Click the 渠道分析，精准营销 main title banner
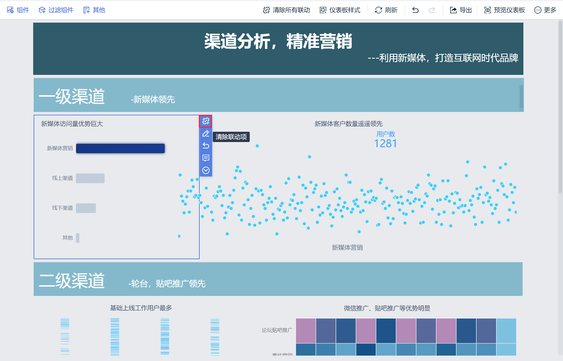Viewport: 563px width, 361px height. click(278, 41)
